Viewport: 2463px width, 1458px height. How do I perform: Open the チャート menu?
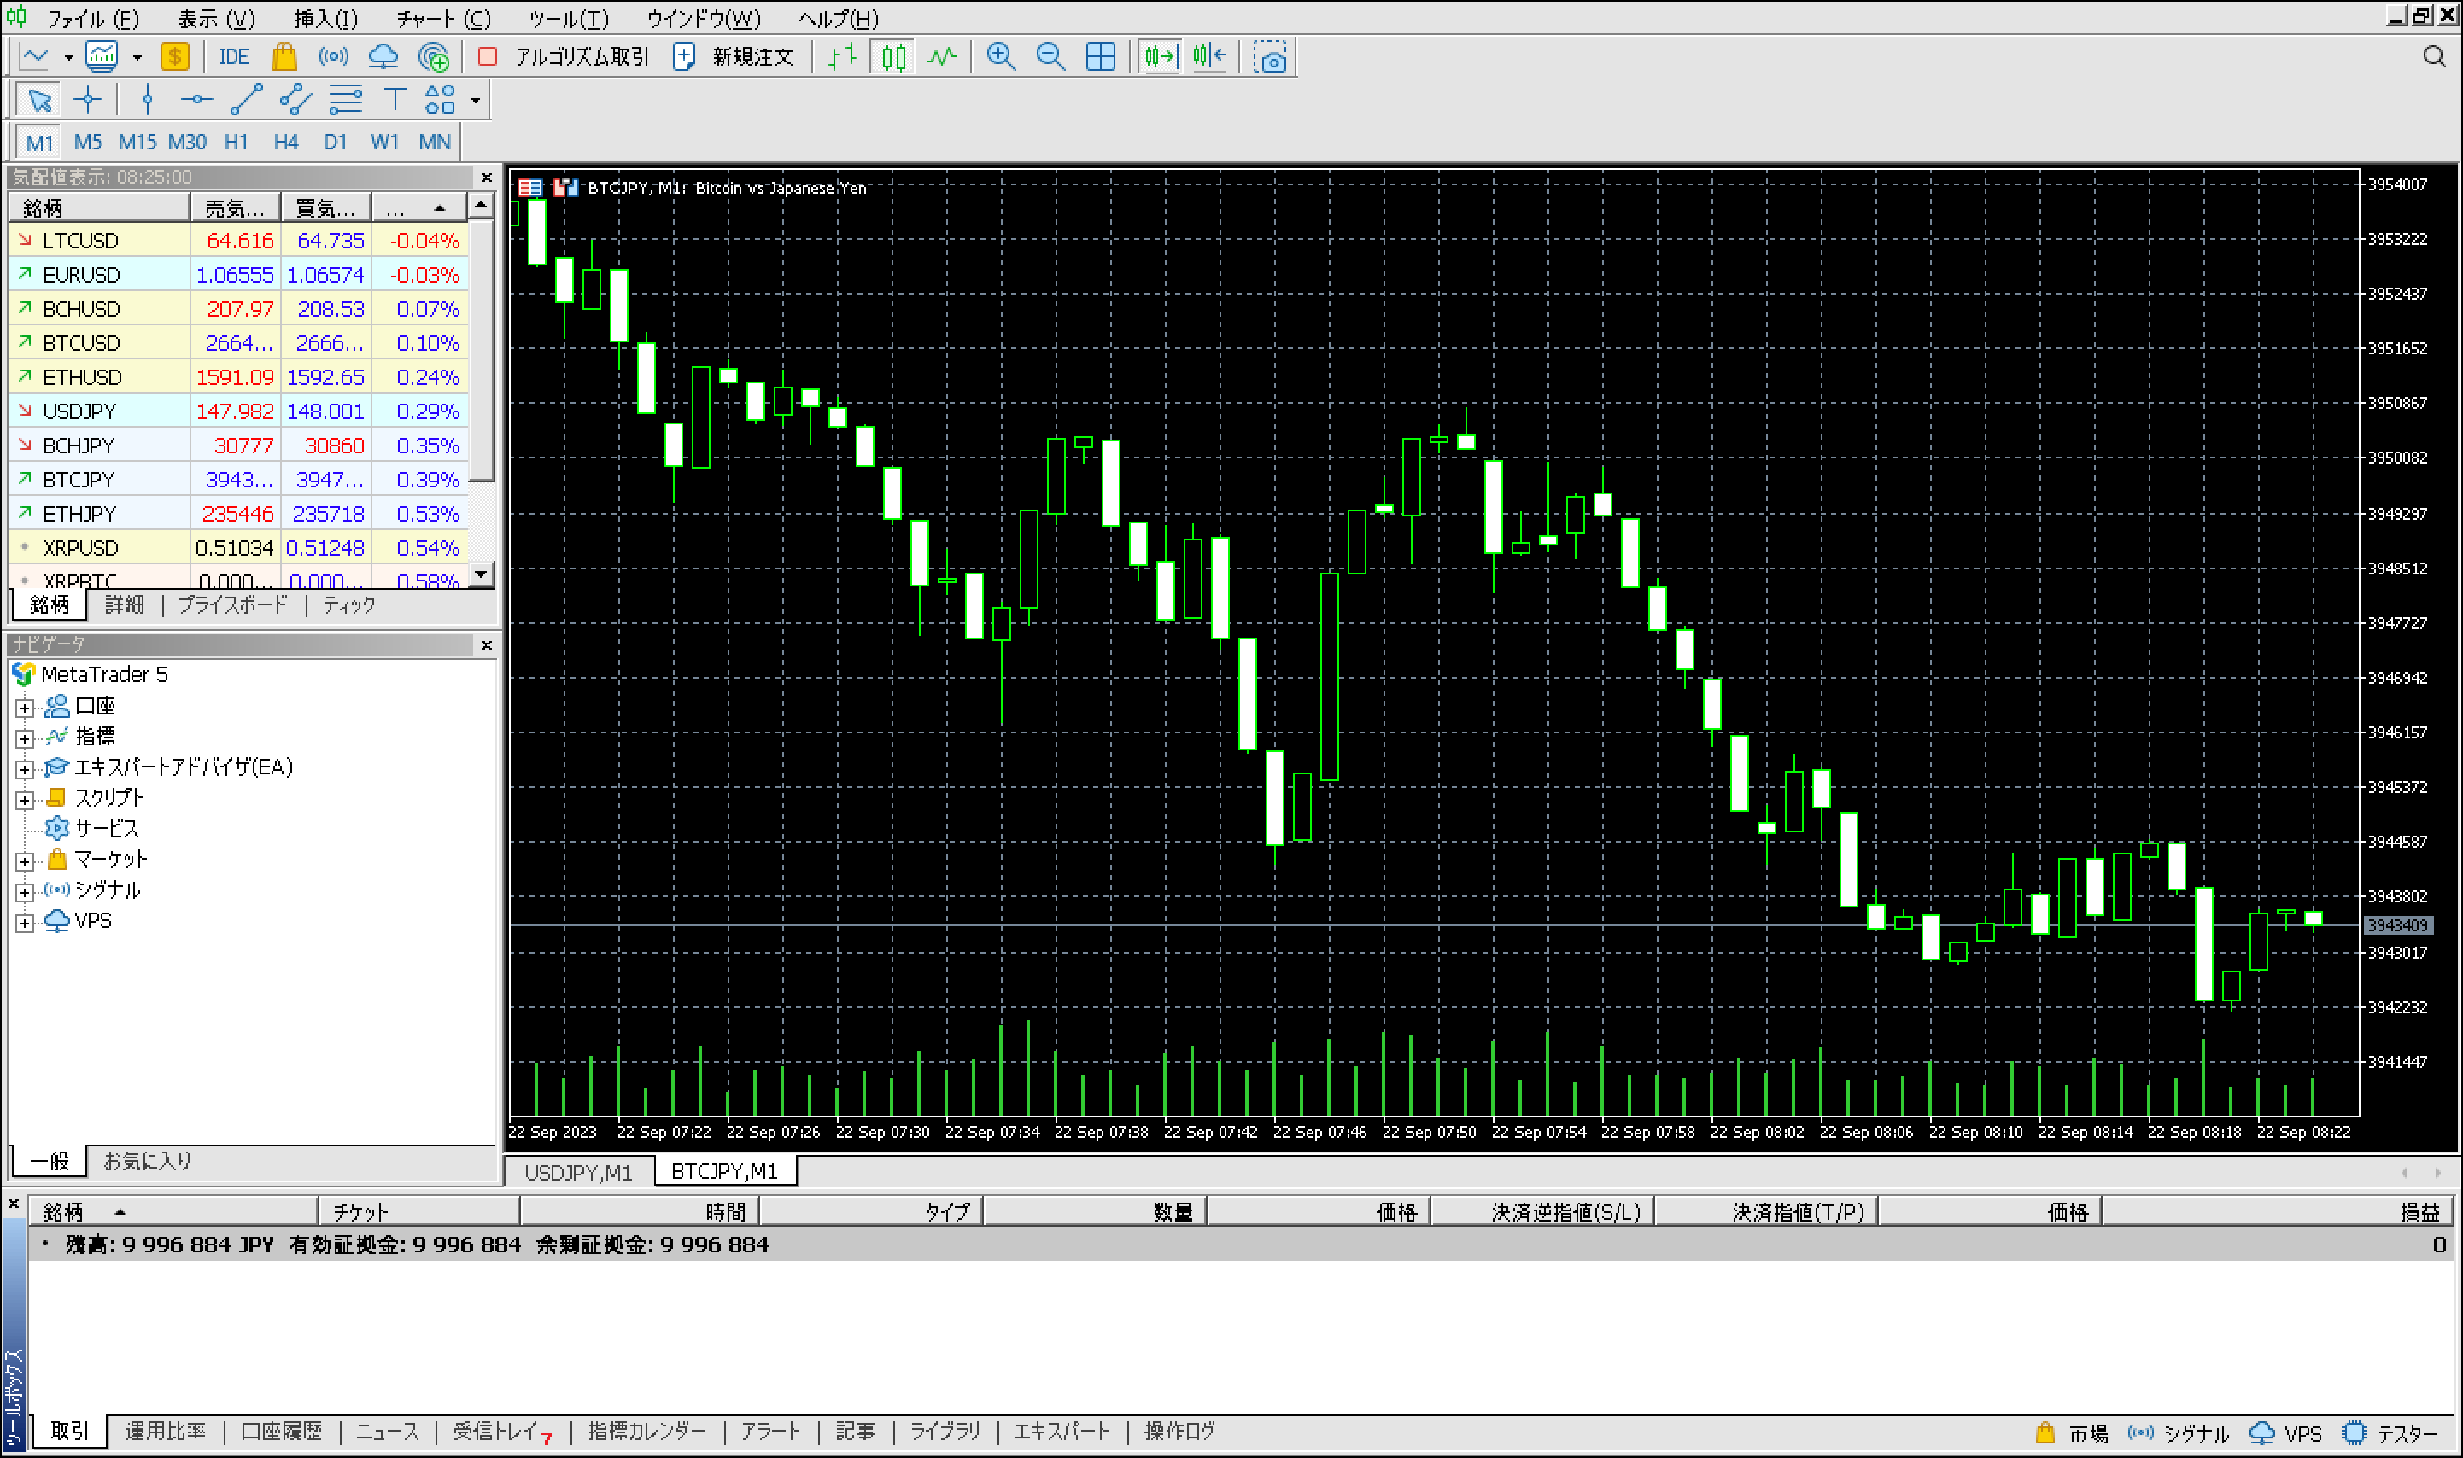pos(443,19)
